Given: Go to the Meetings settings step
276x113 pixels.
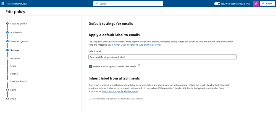Looking at the screenshot, I should click(14, 74).
